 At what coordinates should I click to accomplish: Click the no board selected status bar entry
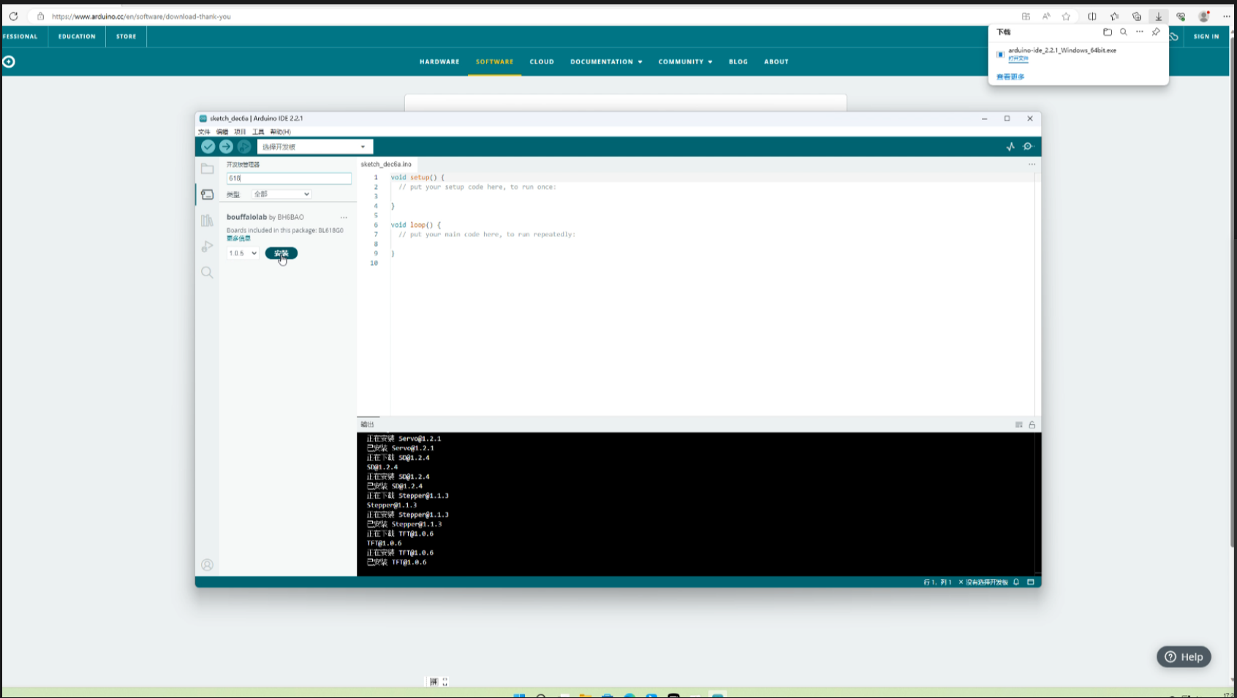(x=983, y=583)
